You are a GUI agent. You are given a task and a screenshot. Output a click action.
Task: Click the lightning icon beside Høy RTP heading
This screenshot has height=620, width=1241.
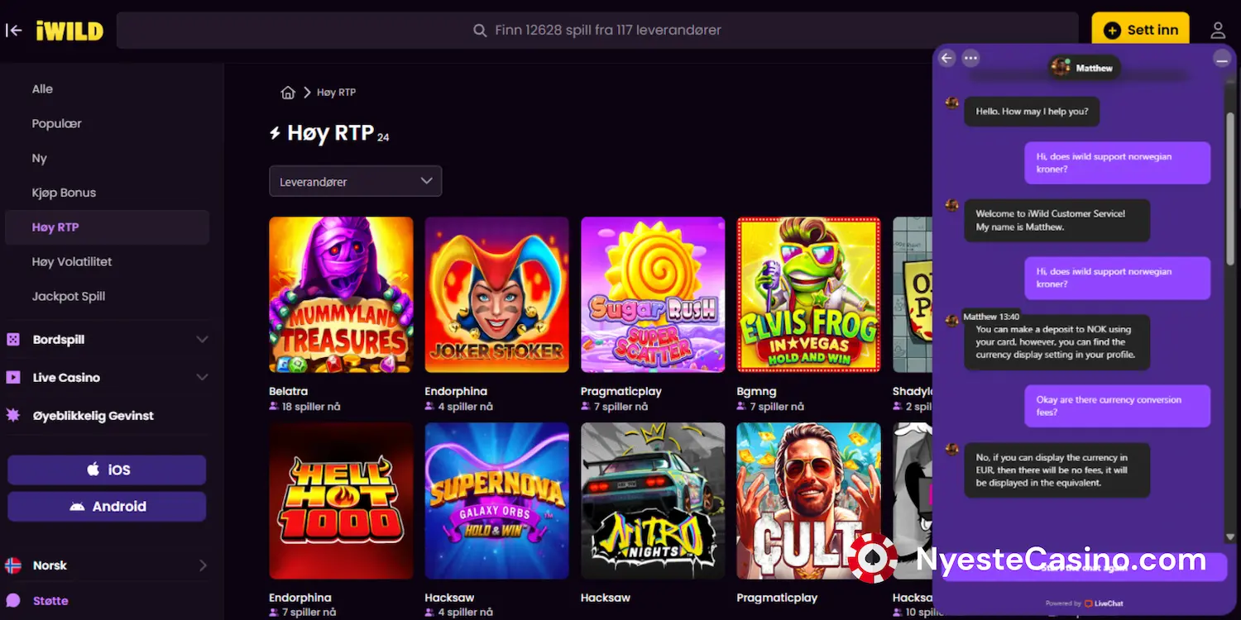click(x=276, y=133)
